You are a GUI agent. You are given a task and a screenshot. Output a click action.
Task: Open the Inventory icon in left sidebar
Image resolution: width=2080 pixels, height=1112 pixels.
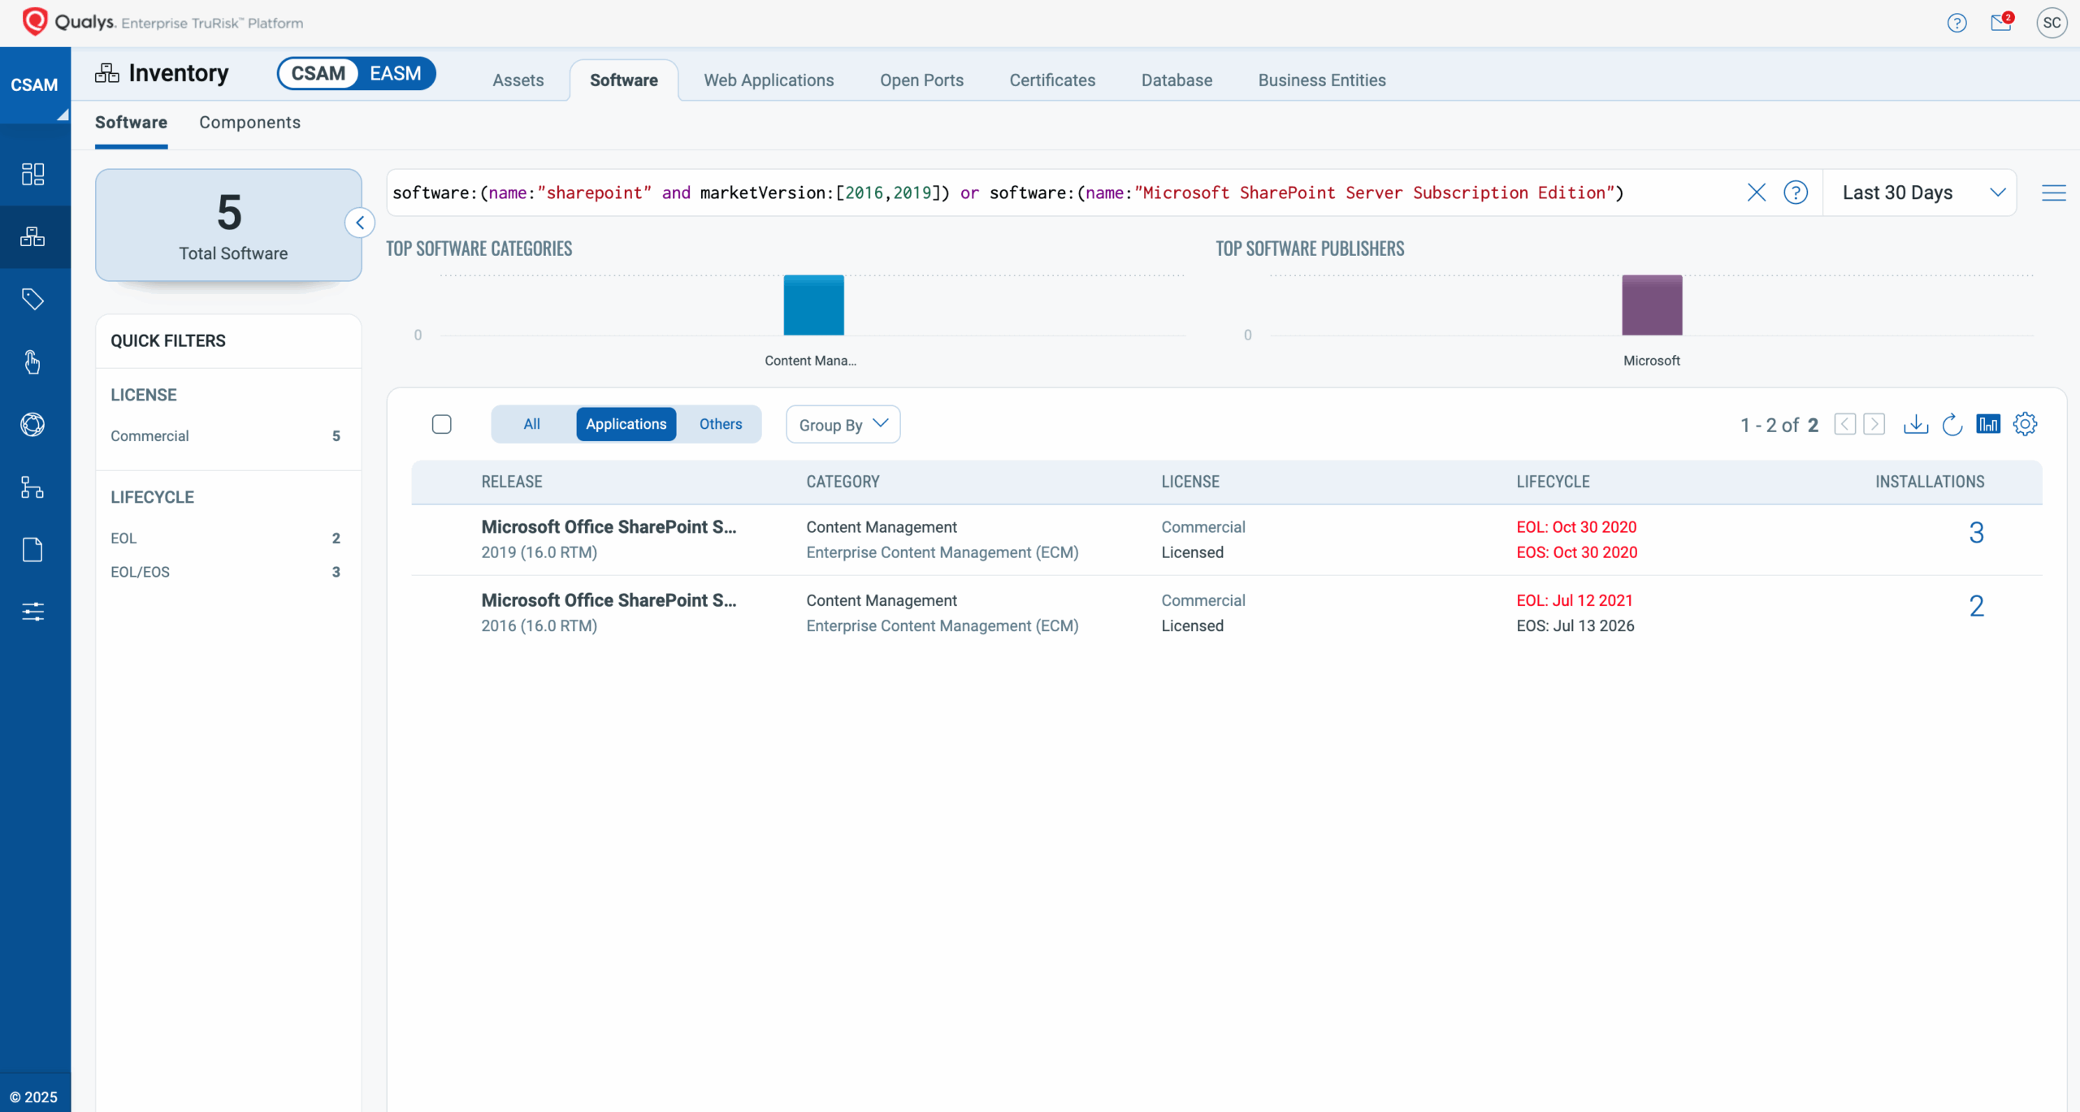pyautogui.click(x=32, y=236)
